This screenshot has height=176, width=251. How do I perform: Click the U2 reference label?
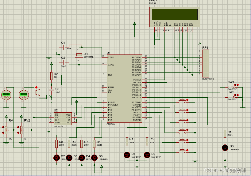56,110
